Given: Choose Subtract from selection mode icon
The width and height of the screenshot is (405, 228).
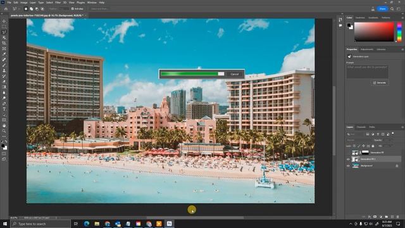Looking at the screenshot, I should [x=37, y=9].
